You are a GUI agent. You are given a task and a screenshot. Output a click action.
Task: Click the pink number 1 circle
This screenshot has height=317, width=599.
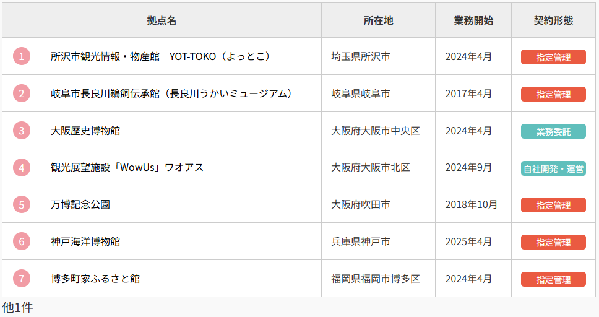(22, 56)
